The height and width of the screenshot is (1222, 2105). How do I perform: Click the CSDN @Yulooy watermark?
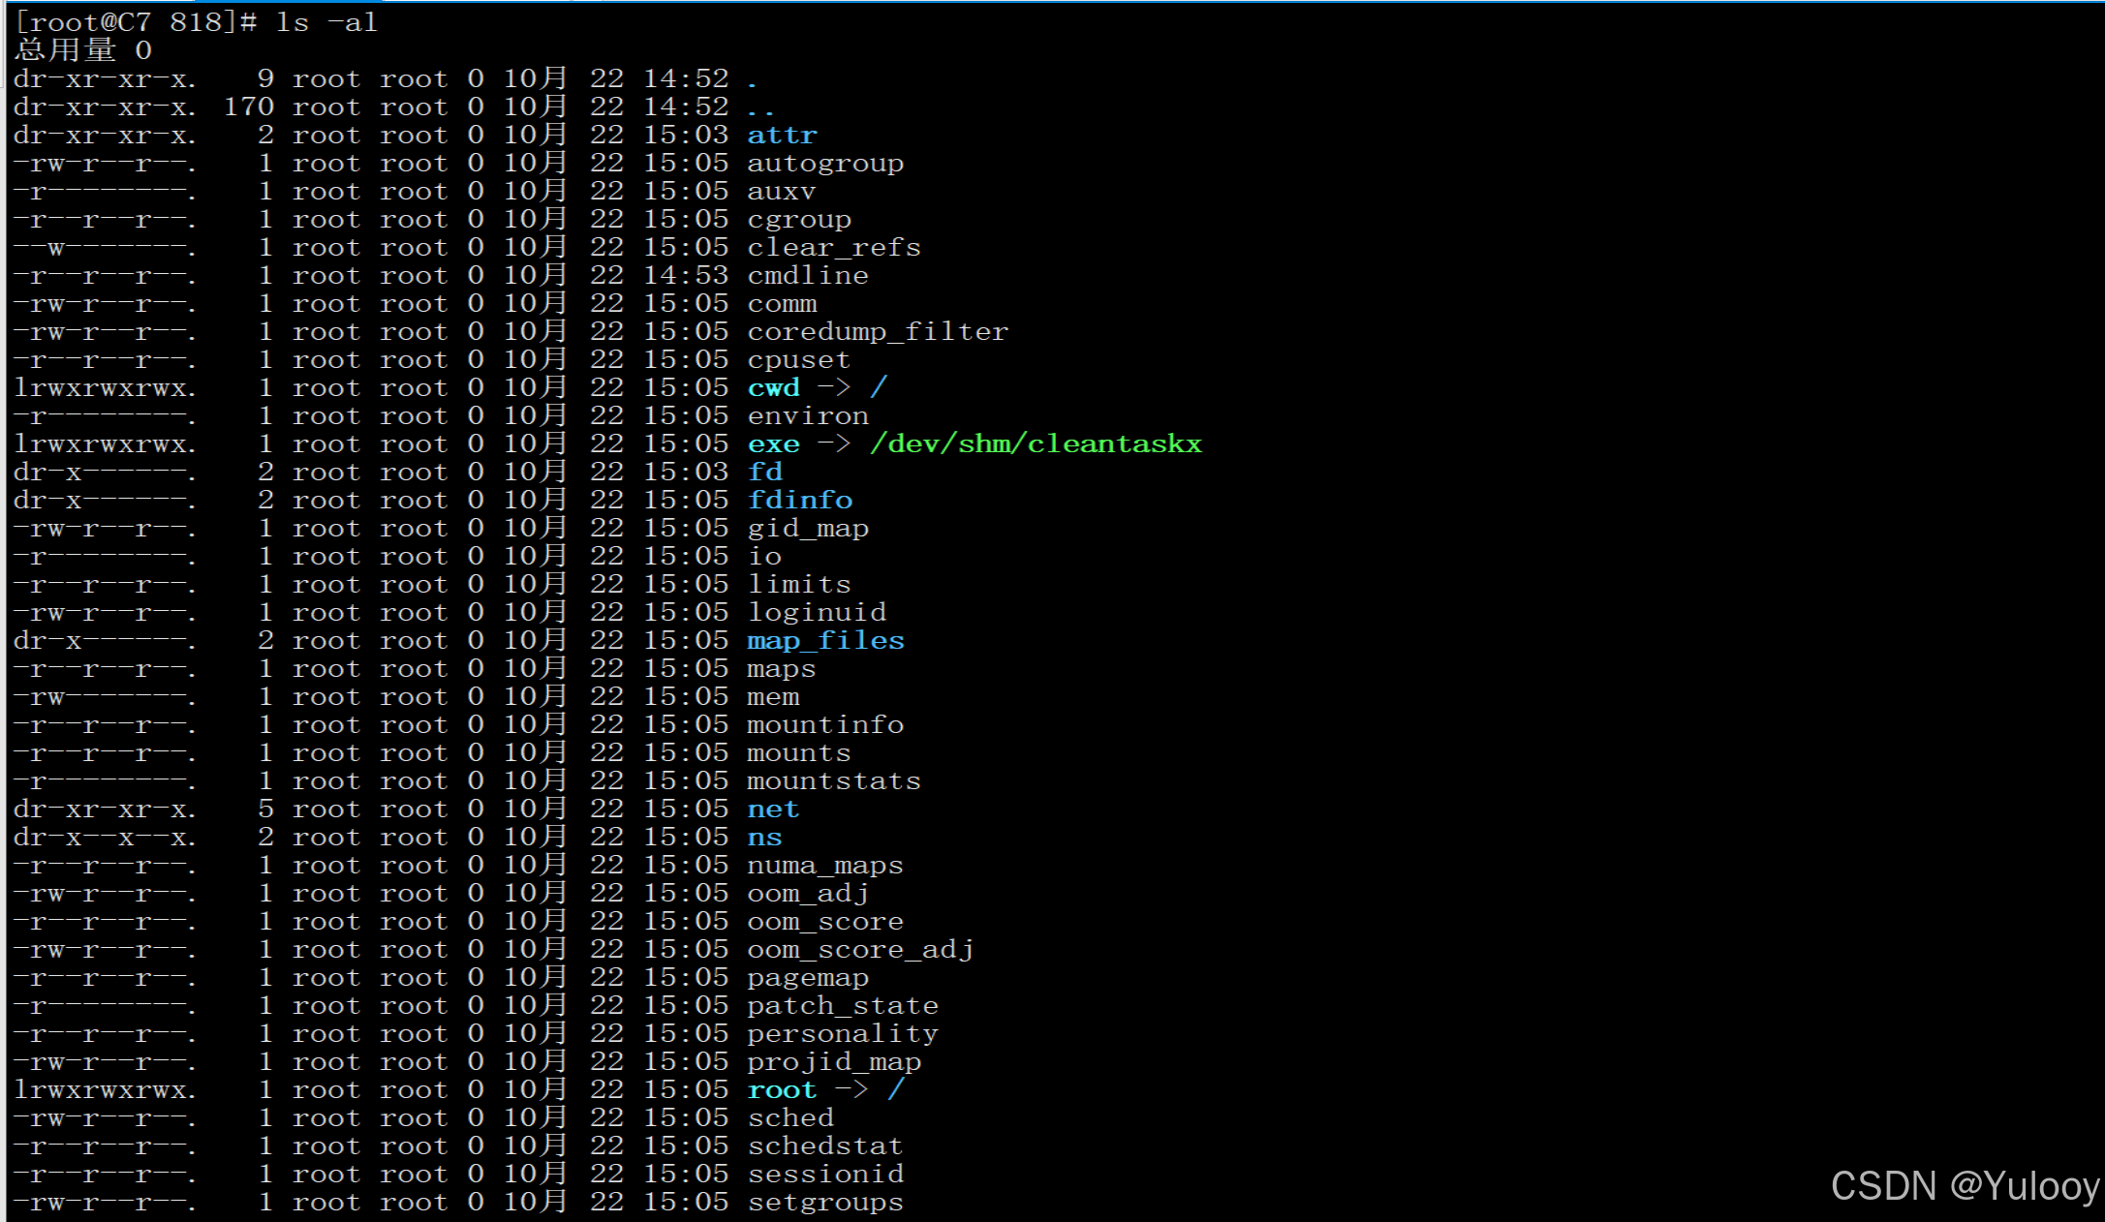[1964, 1186]
